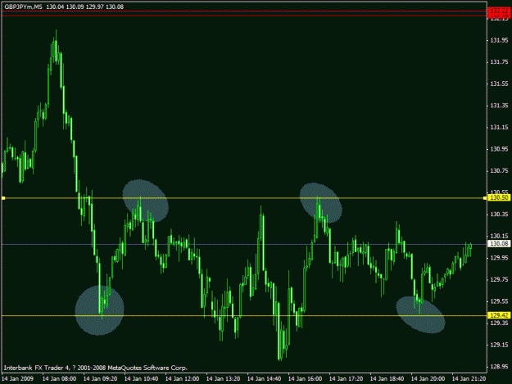Click the red 132.22 price label
Image resolution: width=512 pixels, height=384 pixels.
coord(499,11)
